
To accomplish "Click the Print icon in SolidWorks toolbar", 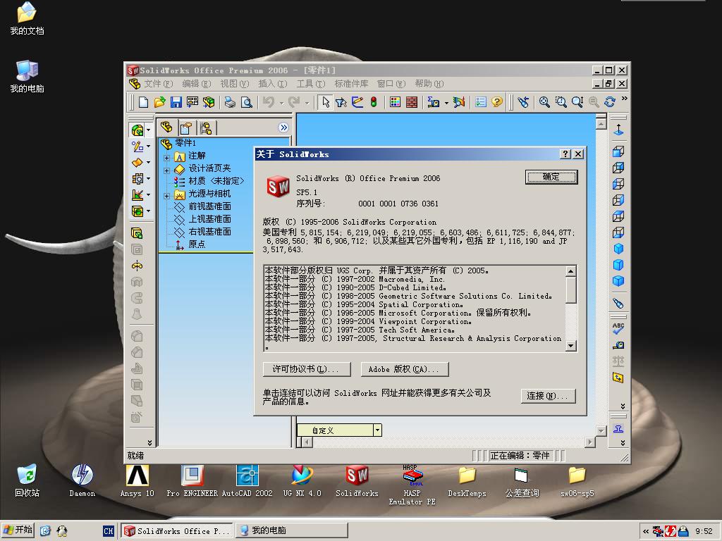I will pos(230,102).
